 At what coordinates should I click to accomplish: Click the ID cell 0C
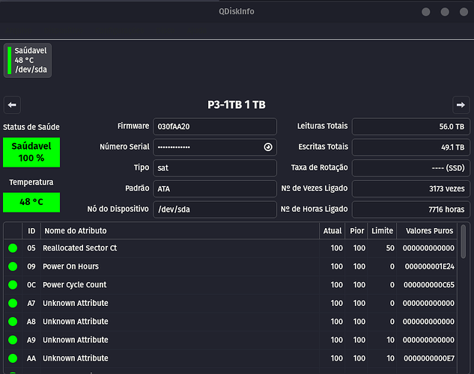point(31,285)
